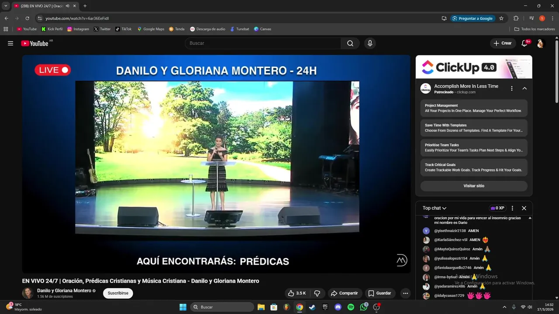This screenshot has height=314, width=559.
Task: Launch Steam from the taskbar
Action: pyautogui.click(x=312, y=307)
